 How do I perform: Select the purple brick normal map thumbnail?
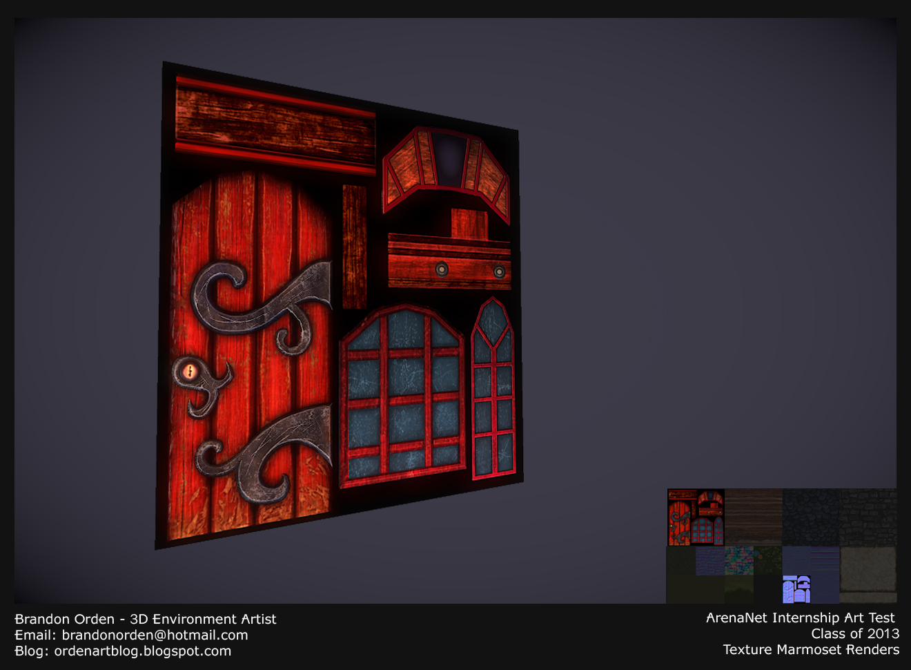point(710,560)
